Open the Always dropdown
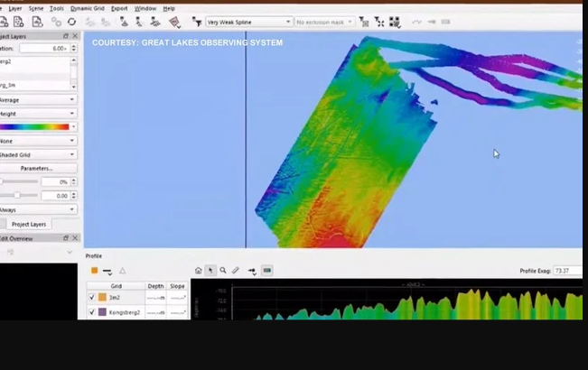Viewport: 588px width, 370px height. tap(38, 209)
